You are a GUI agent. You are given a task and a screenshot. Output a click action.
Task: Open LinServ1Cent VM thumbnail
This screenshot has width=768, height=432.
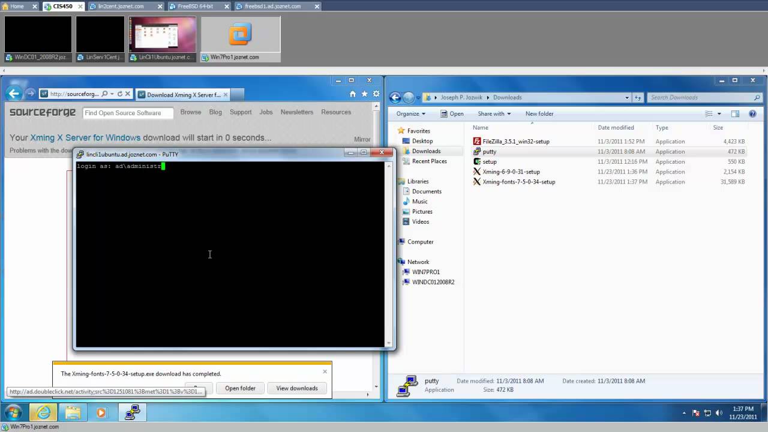click(x=100, y=38)
